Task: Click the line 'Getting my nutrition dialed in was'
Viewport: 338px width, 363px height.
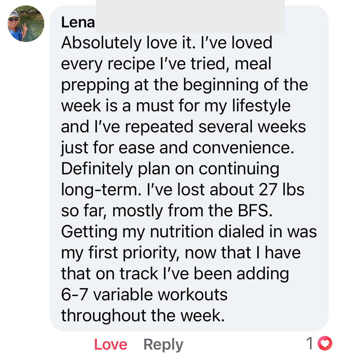Action: coord(189,232)
